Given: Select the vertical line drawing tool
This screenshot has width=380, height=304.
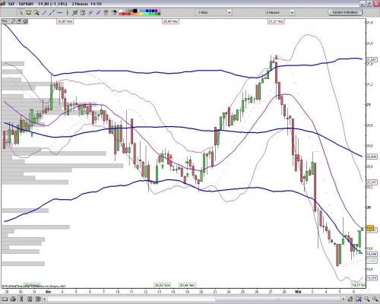Looking at the screenshot, I should (68, 12).
